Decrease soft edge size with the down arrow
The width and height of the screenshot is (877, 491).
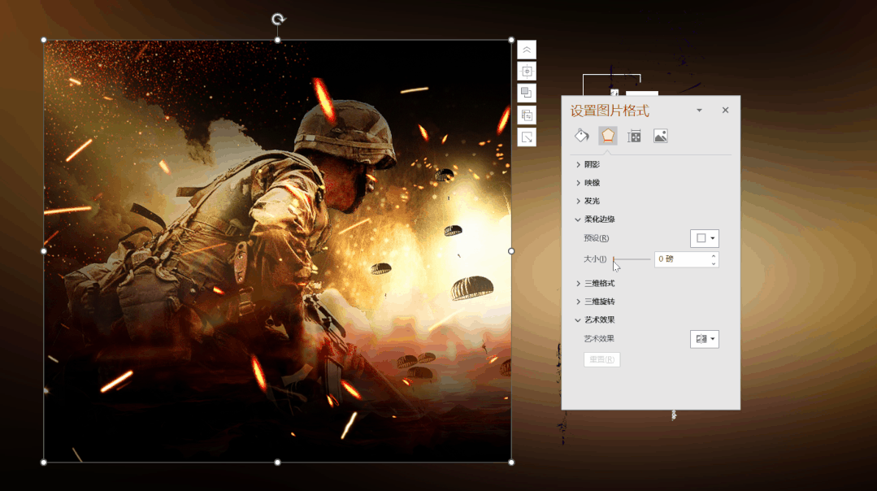[x=714, y=263]
